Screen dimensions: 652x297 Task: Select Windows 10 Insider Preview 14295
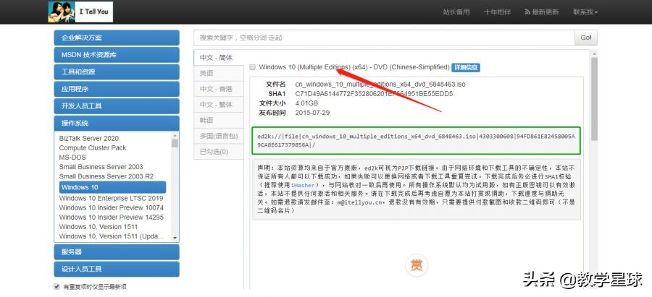click(111, 218)
